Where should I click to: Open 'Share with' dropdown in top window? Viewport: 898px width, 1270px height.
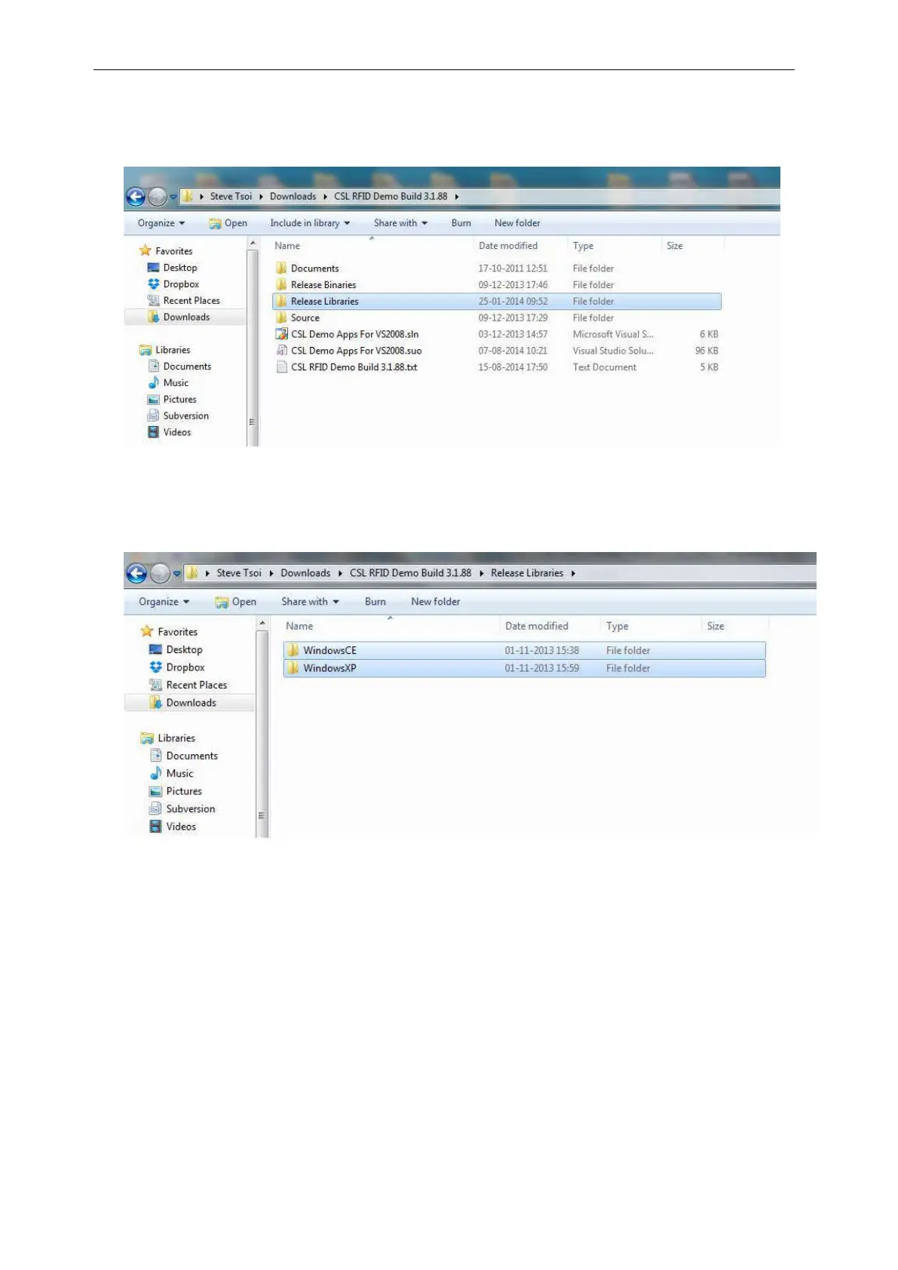point(400,223)
